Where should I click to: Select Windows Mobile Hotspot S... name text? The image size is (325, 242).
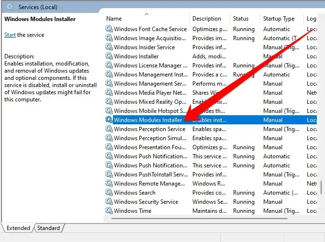coord(150,111)
